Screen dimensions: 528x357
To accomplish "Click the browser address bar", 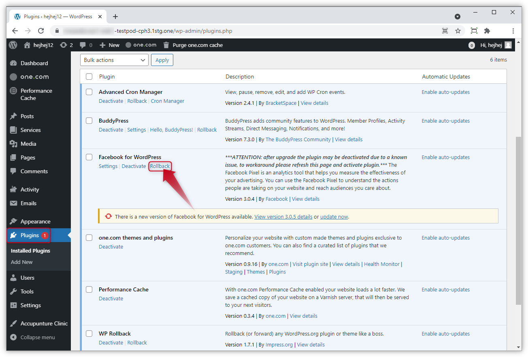I will pyautogui.click(x=182, y=31).
